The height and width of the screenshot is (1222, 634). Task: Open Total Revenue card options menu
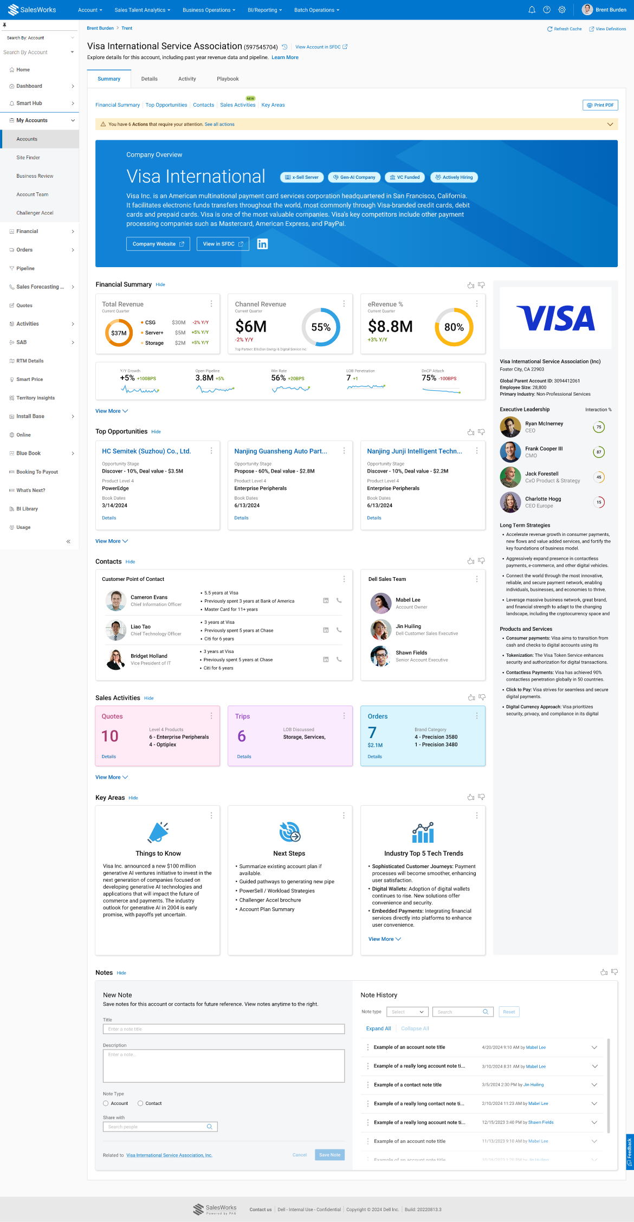(x=211, y=304)
